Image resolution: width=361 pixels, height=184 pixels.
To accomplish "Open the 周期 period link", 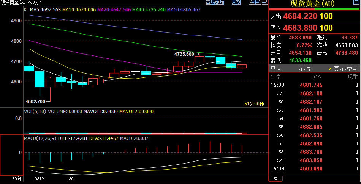I will click(236, 3).
